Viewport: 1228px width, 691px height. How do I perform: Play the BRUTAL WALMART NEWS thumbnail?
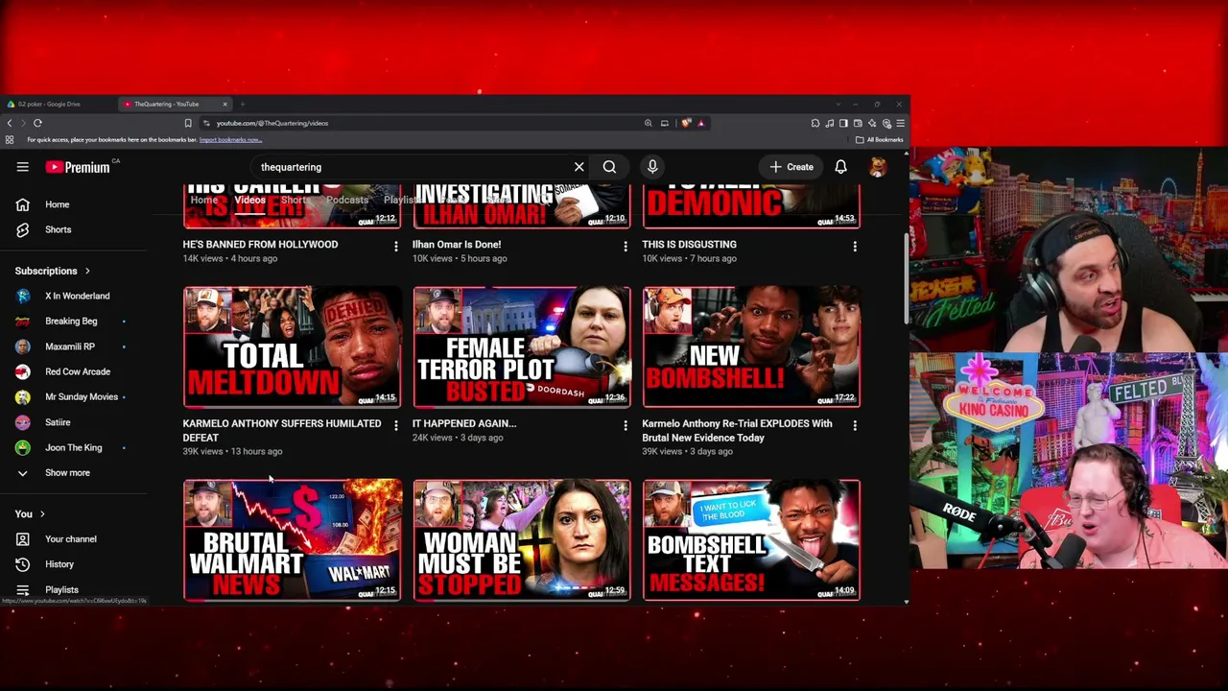292,540
